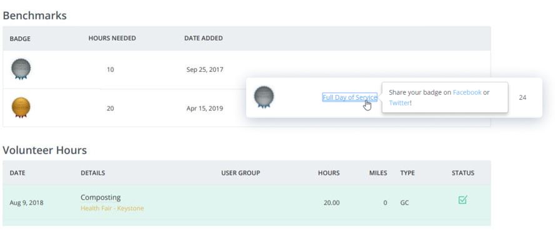Click the GC type cell
Screen dimensions: 558x234
tap(405, 203)
